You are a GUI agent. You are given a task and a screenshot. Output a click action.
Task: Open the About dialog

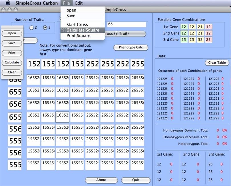click(x=101, y=180)
